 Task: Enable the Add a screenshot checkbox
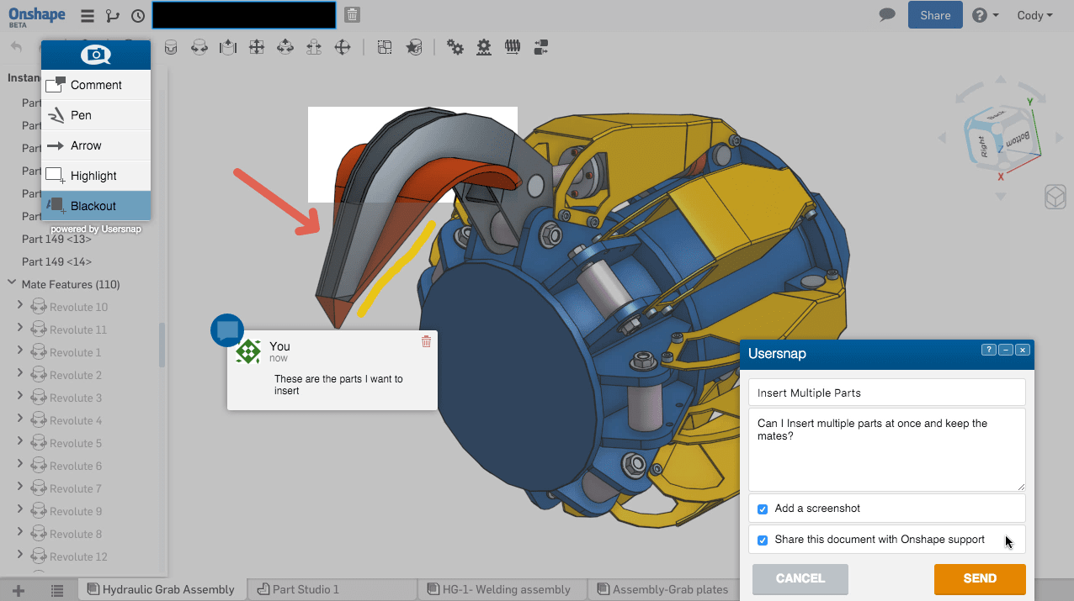pyautogui.click(x=762, y=509)
